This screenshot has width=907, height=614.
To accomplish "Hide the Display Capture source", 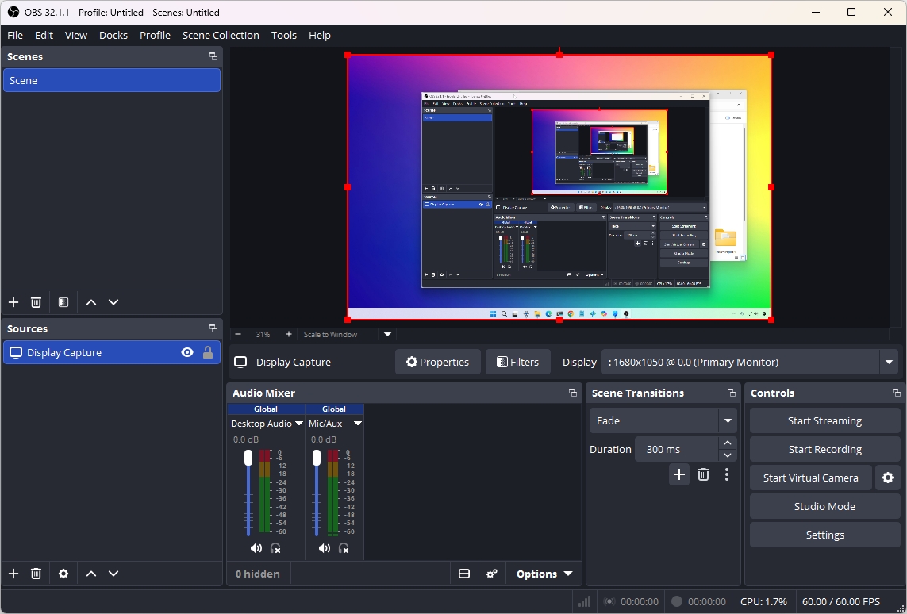I will coord(186,352).
